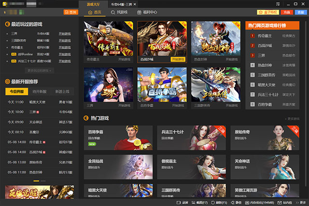This screenshot has width=309, height=206.
Task: Click 开始游戏 link for 兵法三十七计 recent game
Action: [65, 61]
